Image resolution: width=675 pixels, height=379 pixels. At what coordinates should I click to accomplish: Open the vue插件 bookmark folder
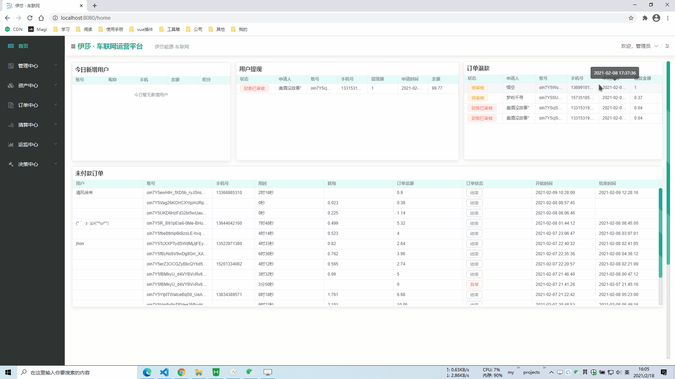[x=141, y=30]
